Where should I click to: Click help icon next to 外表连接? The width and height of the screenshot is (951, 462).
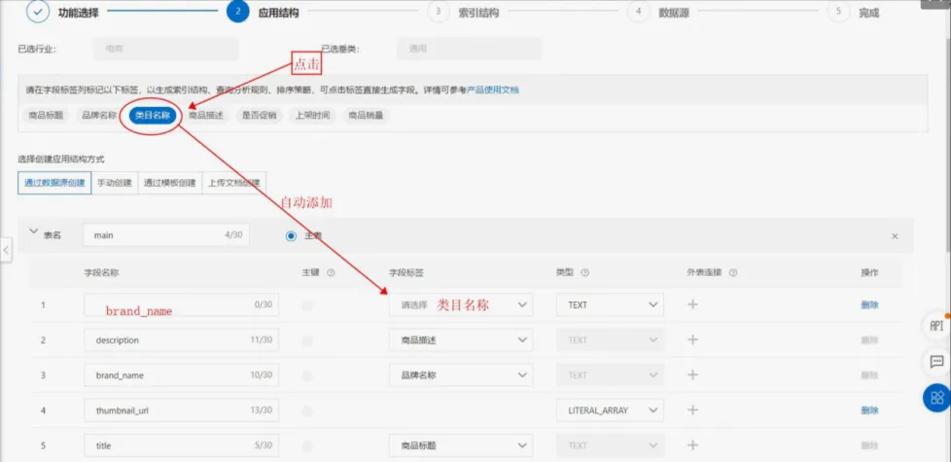click(x=732, y=273)
